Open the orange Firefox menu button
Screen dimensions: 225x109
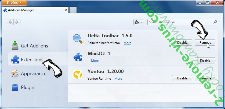click(14, 2)
